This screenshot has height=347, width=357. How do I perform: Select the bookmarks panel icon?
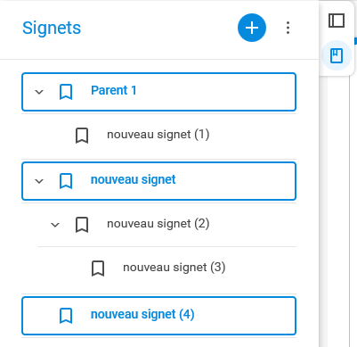click(x=337, y=55)
